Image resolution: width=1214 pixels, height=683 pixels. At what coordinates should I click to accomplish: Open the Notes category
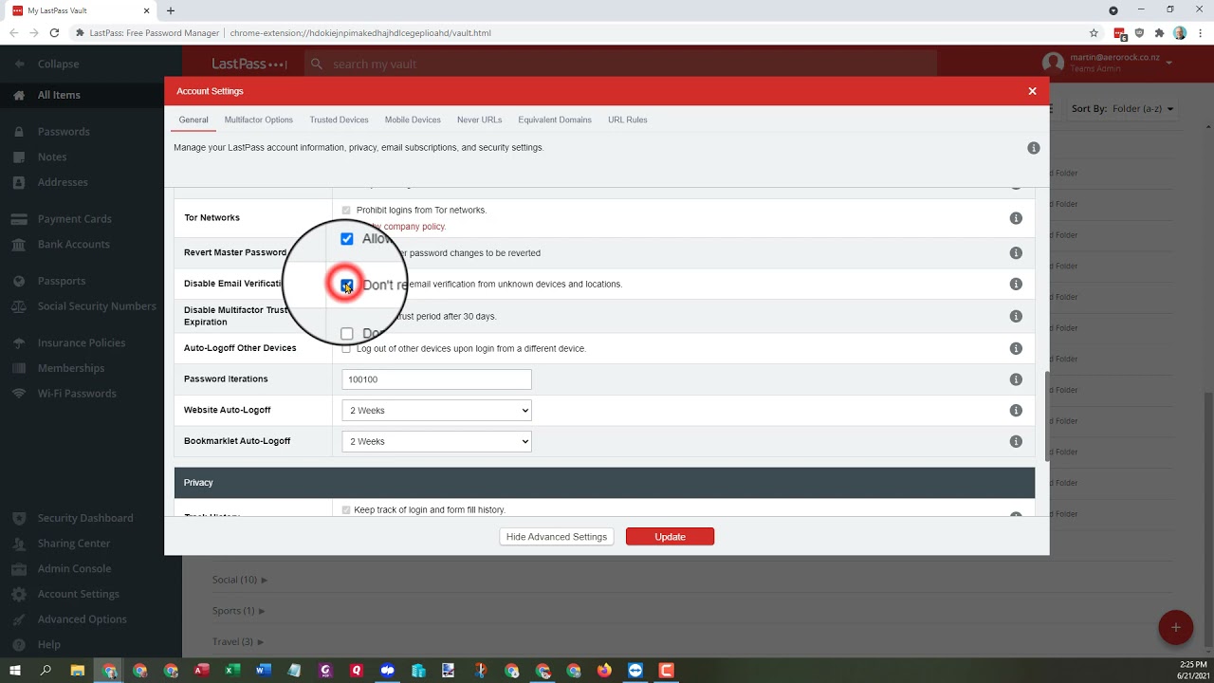(x=40, y=157)
